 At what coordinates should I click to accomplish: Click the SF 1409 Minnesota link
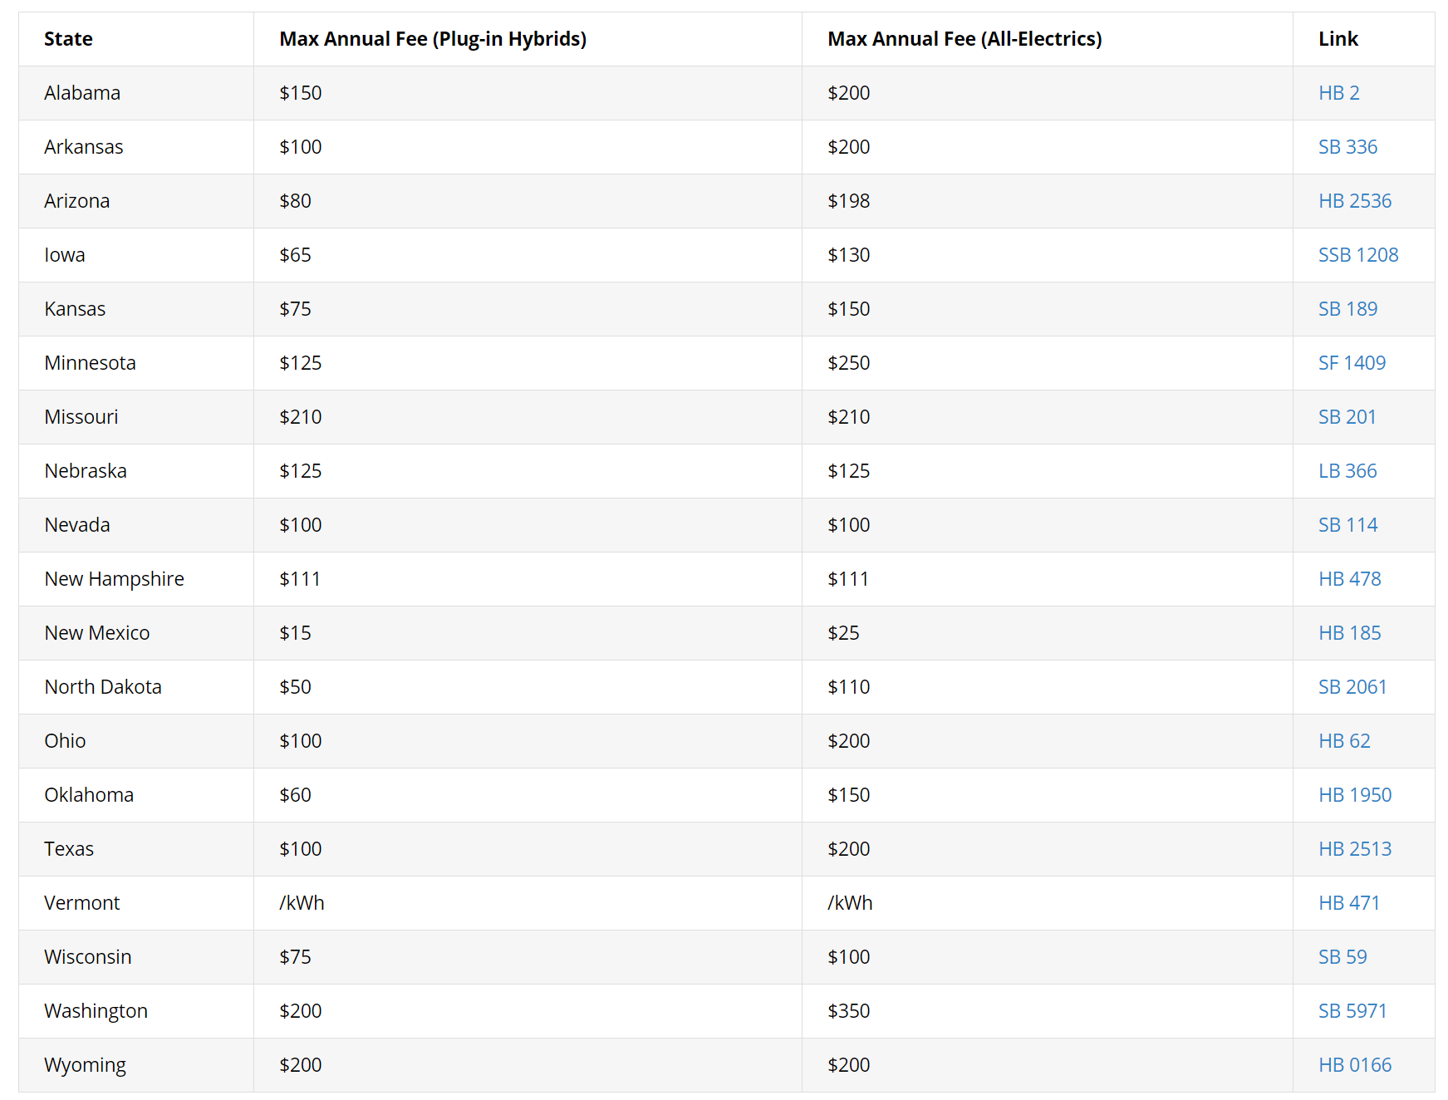(1352, 363)
